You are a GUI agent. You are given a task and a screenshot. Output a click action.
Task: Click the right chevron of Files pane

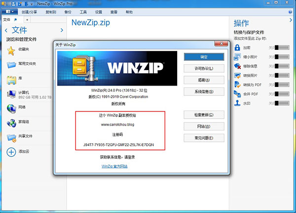[x=62, y=30]
